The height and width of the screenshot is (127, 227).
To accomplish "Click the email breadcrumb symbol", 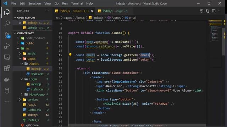I will coord(131,18).
